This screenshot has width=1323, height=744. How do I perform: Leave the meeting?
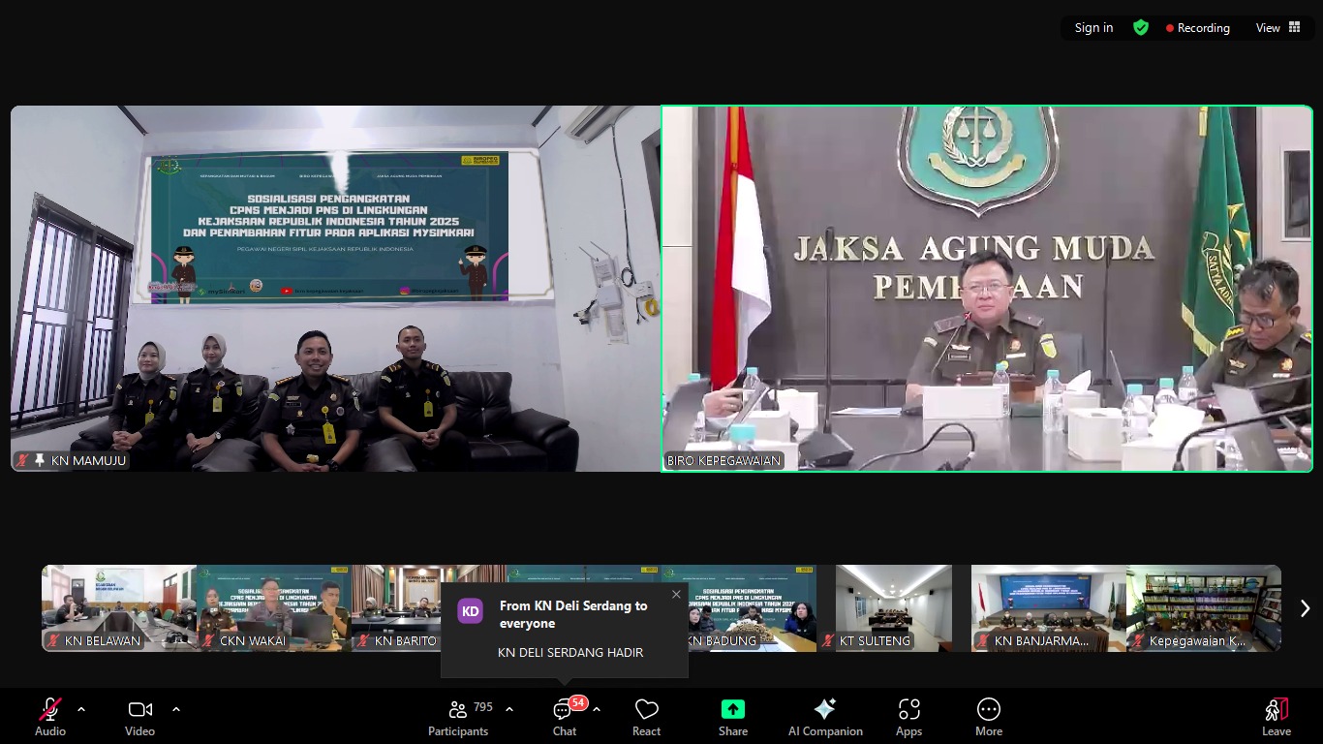pos(1276,718)
